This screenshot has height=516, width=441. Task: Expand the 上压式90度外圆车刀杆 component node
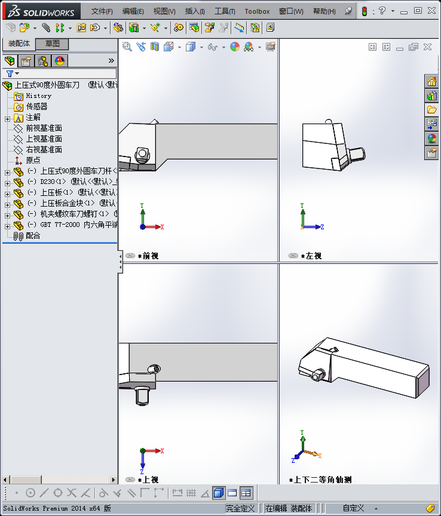point(7,172)
